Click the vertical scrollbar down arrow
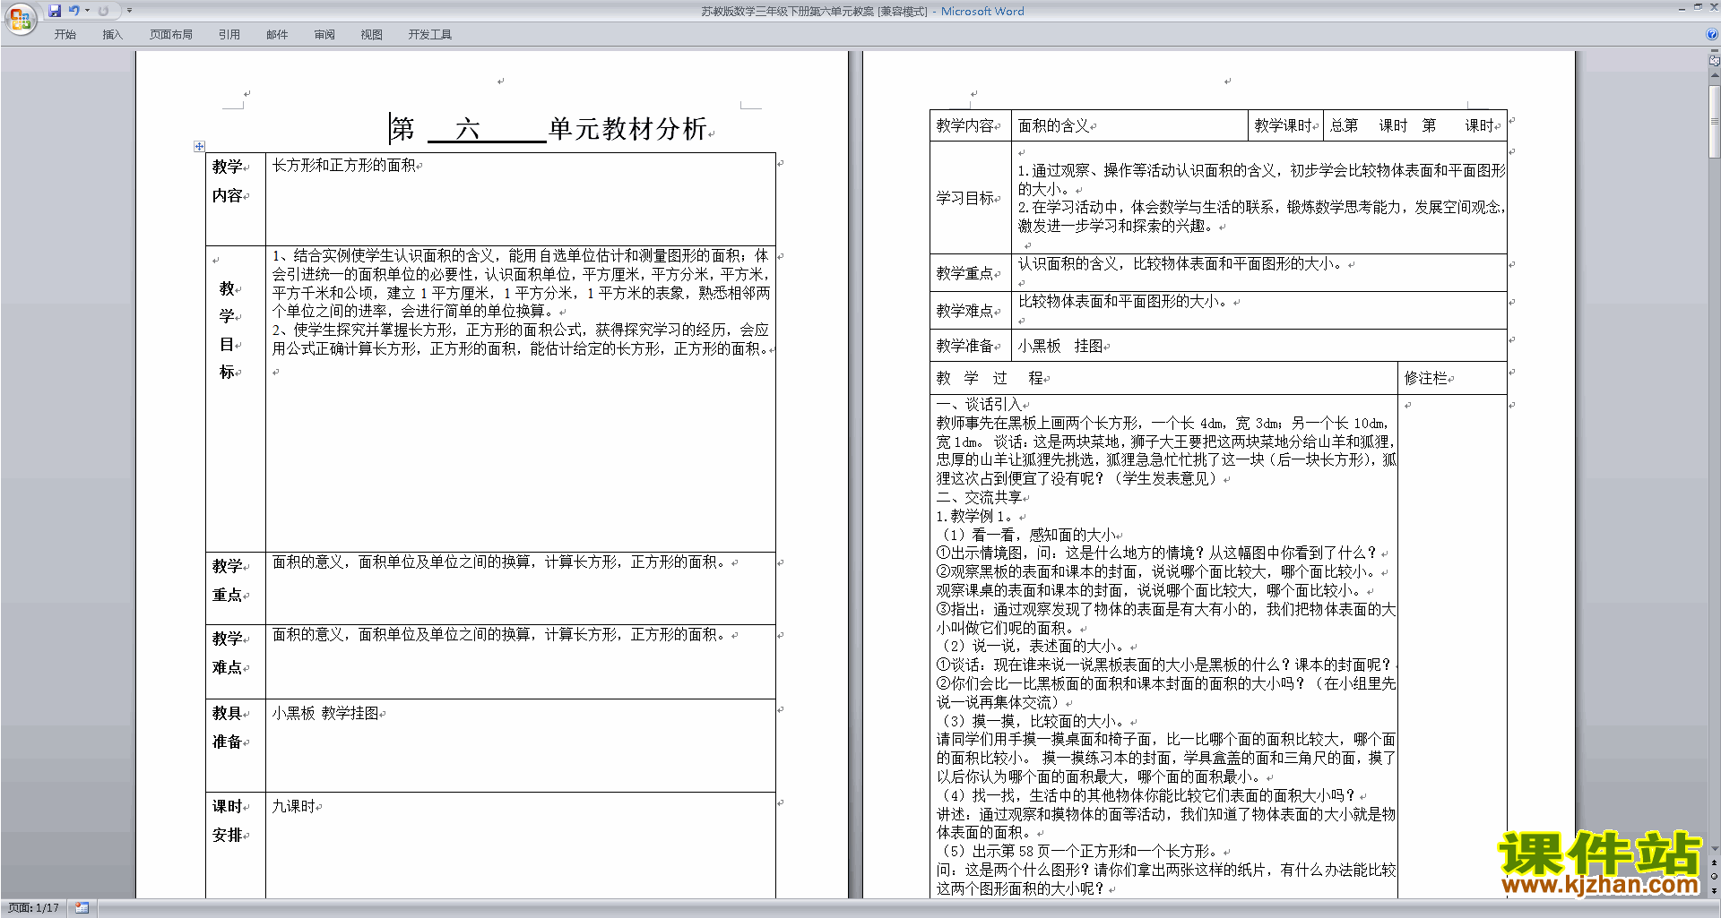 point(1714,849)
